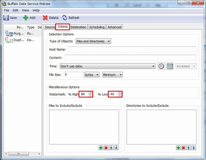Open the Help menu
This screenshot has height=160, width=206.
point(36,10)
